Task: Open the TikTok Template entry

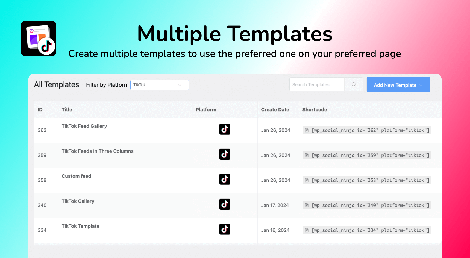Action: tap(80, 226)
